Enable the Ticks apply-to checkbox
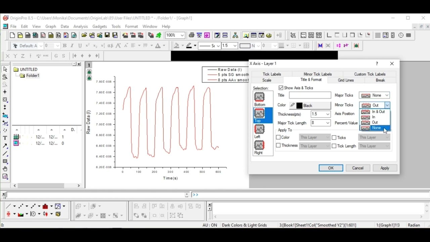 tap(334, 137)
